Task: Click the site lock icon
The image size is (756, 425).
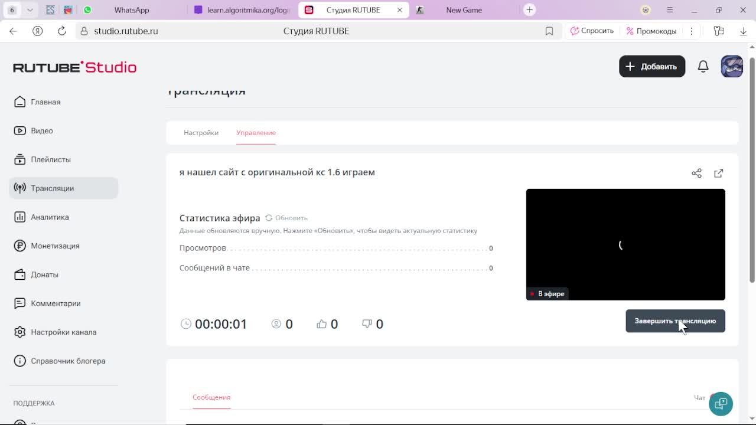Action: (x=84, y=31)
